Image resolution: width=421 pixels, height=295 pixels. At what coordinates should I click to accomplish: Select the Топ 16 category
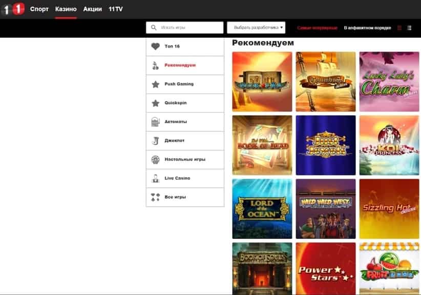pyautogui.click(x=185, y=47)
